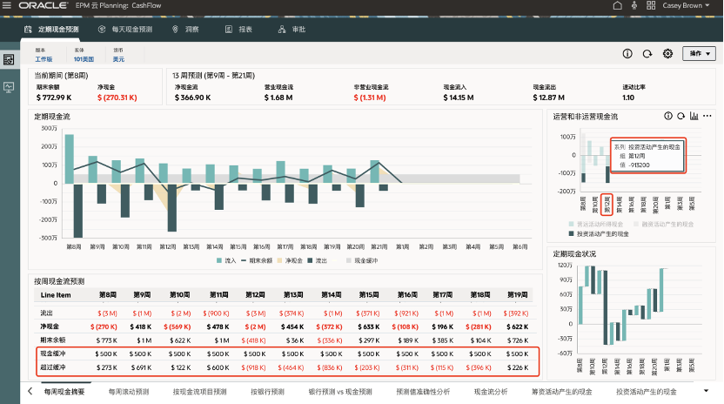The image size is (724, 404).
Task: Toggle the 投资活动产生的现金 legend series
Action: 597,233
